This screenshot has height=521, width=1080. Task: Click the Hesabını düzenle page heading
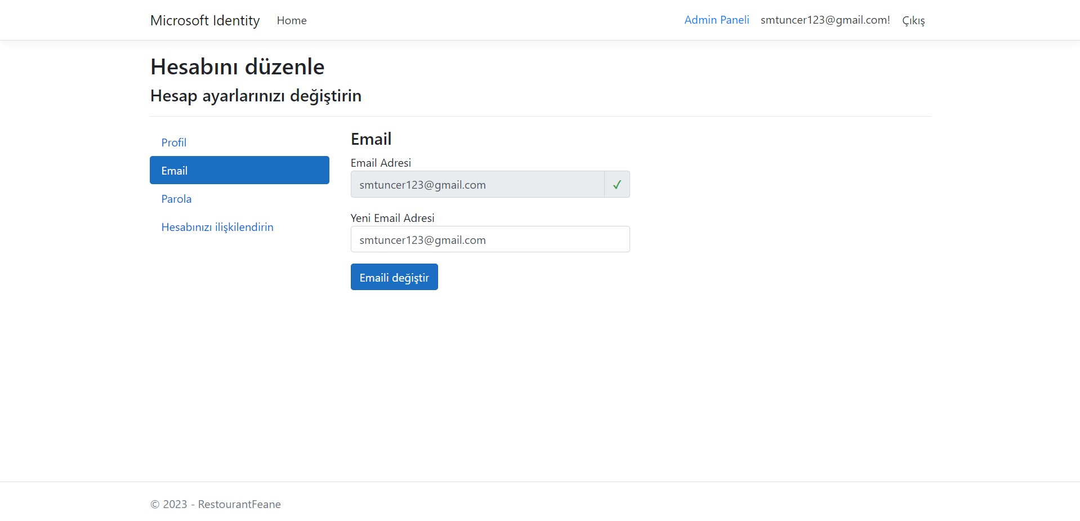click(x=236, y=66)
